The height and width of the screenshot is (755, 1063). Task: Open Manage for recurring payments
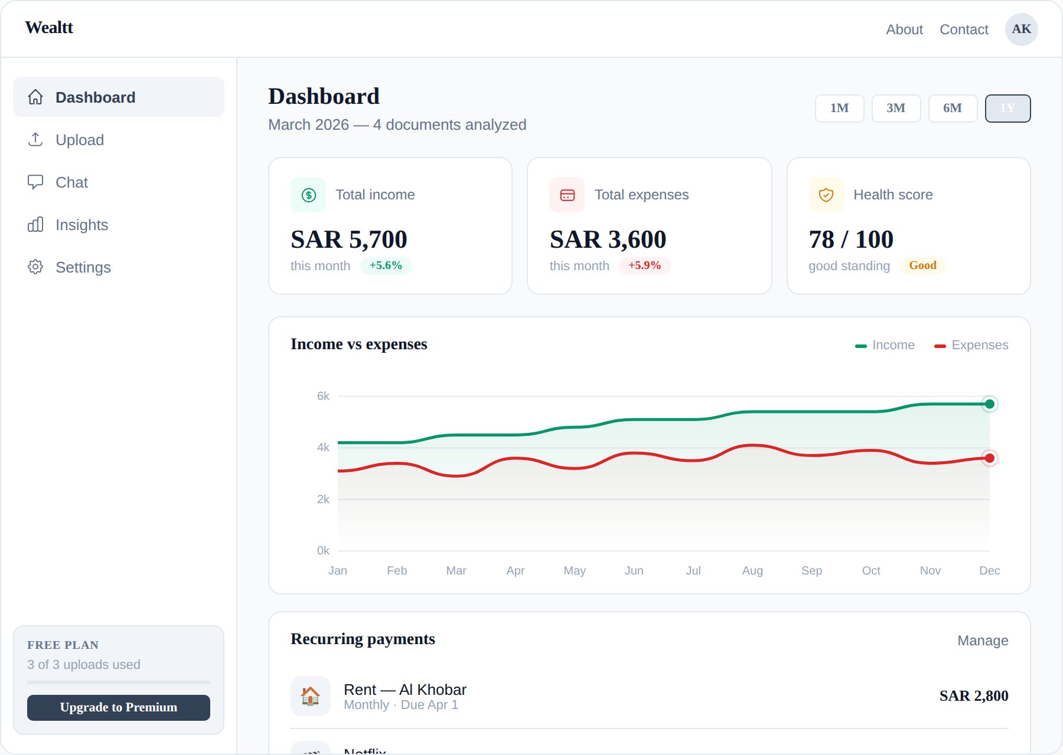click(x=983, y=639)
